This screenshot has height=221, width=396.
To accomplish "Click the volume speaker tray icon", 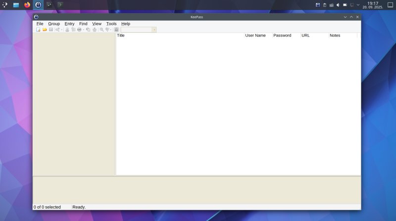I will tap(338, 5).
